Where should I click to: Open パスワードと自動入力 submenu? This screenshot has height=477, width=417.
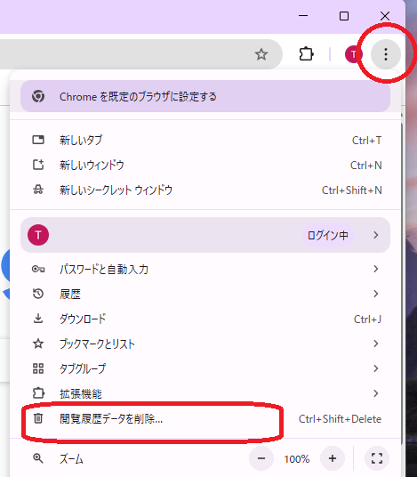click(x=205, y=270)
